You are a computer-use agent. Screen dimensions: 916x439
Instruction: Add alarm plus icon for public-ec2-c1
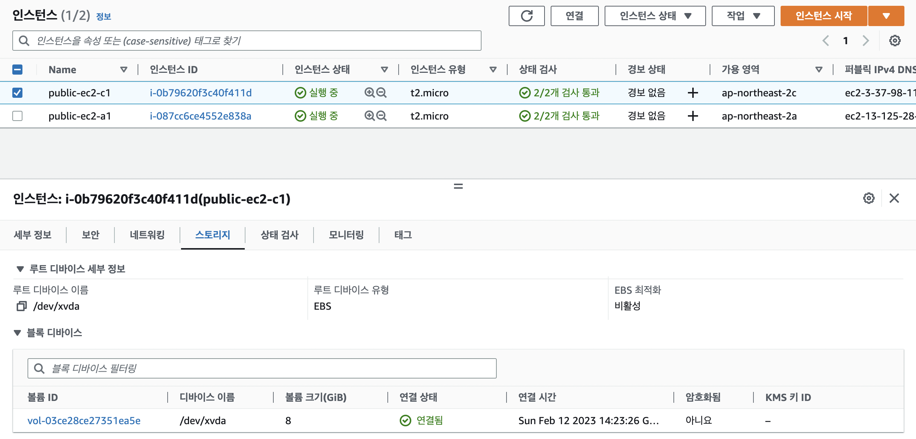693,93
